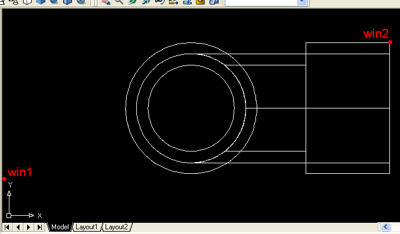This screenshot has height=234, width=400.
Task: Select the blue sphere solid icon
Action: [x=54, y=2]
